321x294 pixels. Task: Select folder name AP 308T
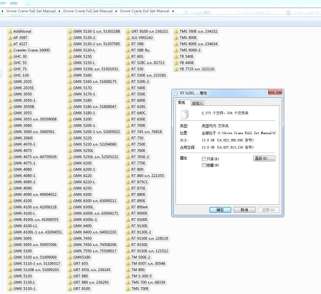pos(20,37)
